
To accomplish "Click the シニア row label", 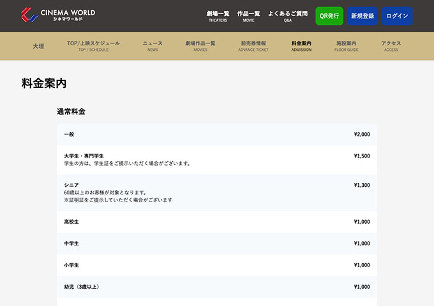I will coord(71,185).
